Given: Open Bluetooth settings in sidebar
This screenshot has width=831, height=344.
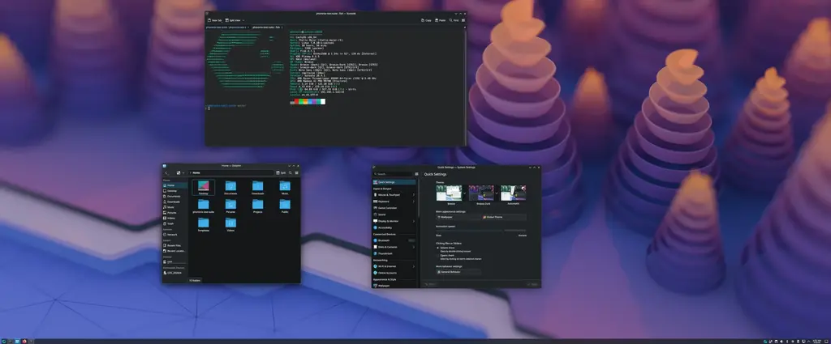Looking at the screenshot, I should click(394, 240).
